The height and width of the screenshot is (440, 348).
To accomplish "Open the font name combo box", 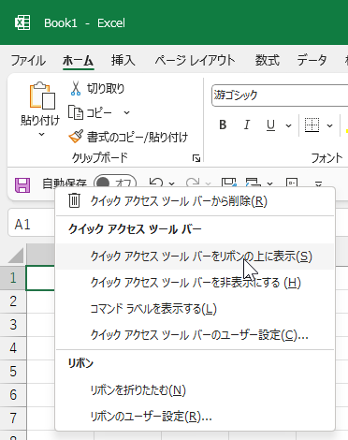I will pos(280,95).
